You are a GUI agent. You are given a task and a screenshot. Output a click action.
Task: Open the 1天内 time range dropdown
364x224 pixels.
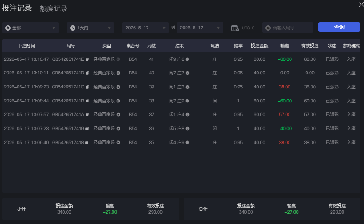click(x=91, y=28)
